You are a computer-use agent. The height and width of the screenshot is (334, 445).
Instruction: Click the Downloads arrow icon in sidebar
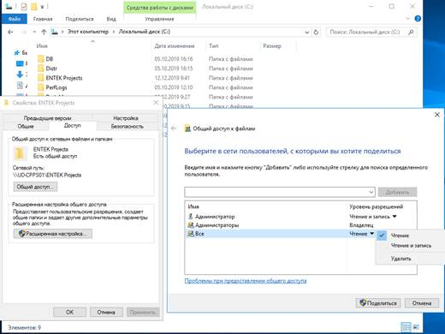[20, 75]
